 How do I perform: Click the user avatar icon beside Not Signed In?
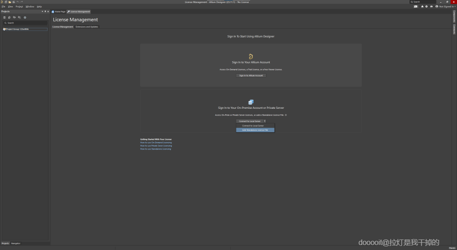click(x=437, y=6)
